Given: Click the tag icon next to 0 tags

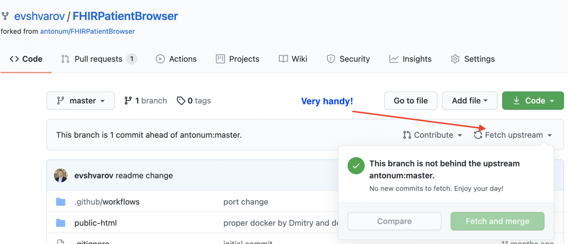Looking at the screenshot, I should pos(181,101).
